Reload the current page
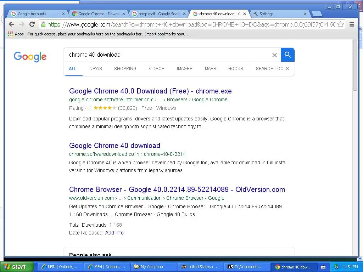 (x=32, y=24)
